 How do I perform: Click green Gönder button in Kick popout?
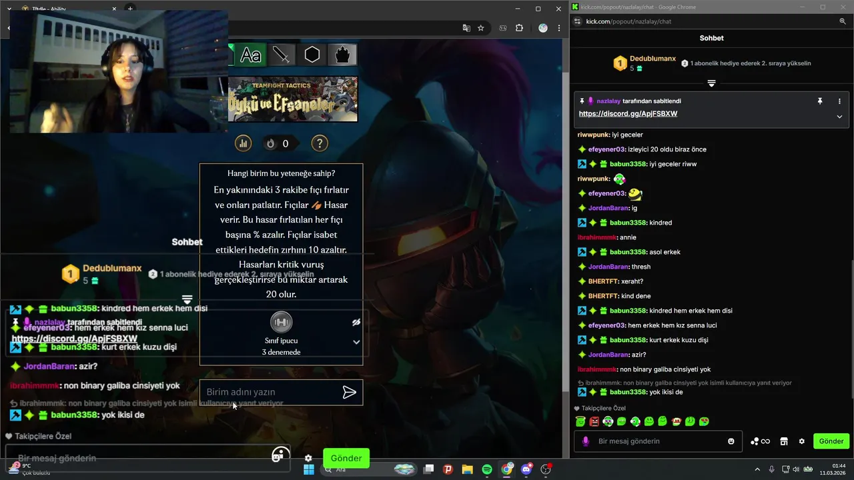click(x=831, y=441)
